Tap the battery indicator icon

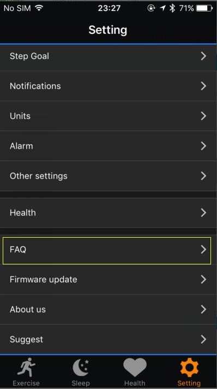tap(204, 8)
